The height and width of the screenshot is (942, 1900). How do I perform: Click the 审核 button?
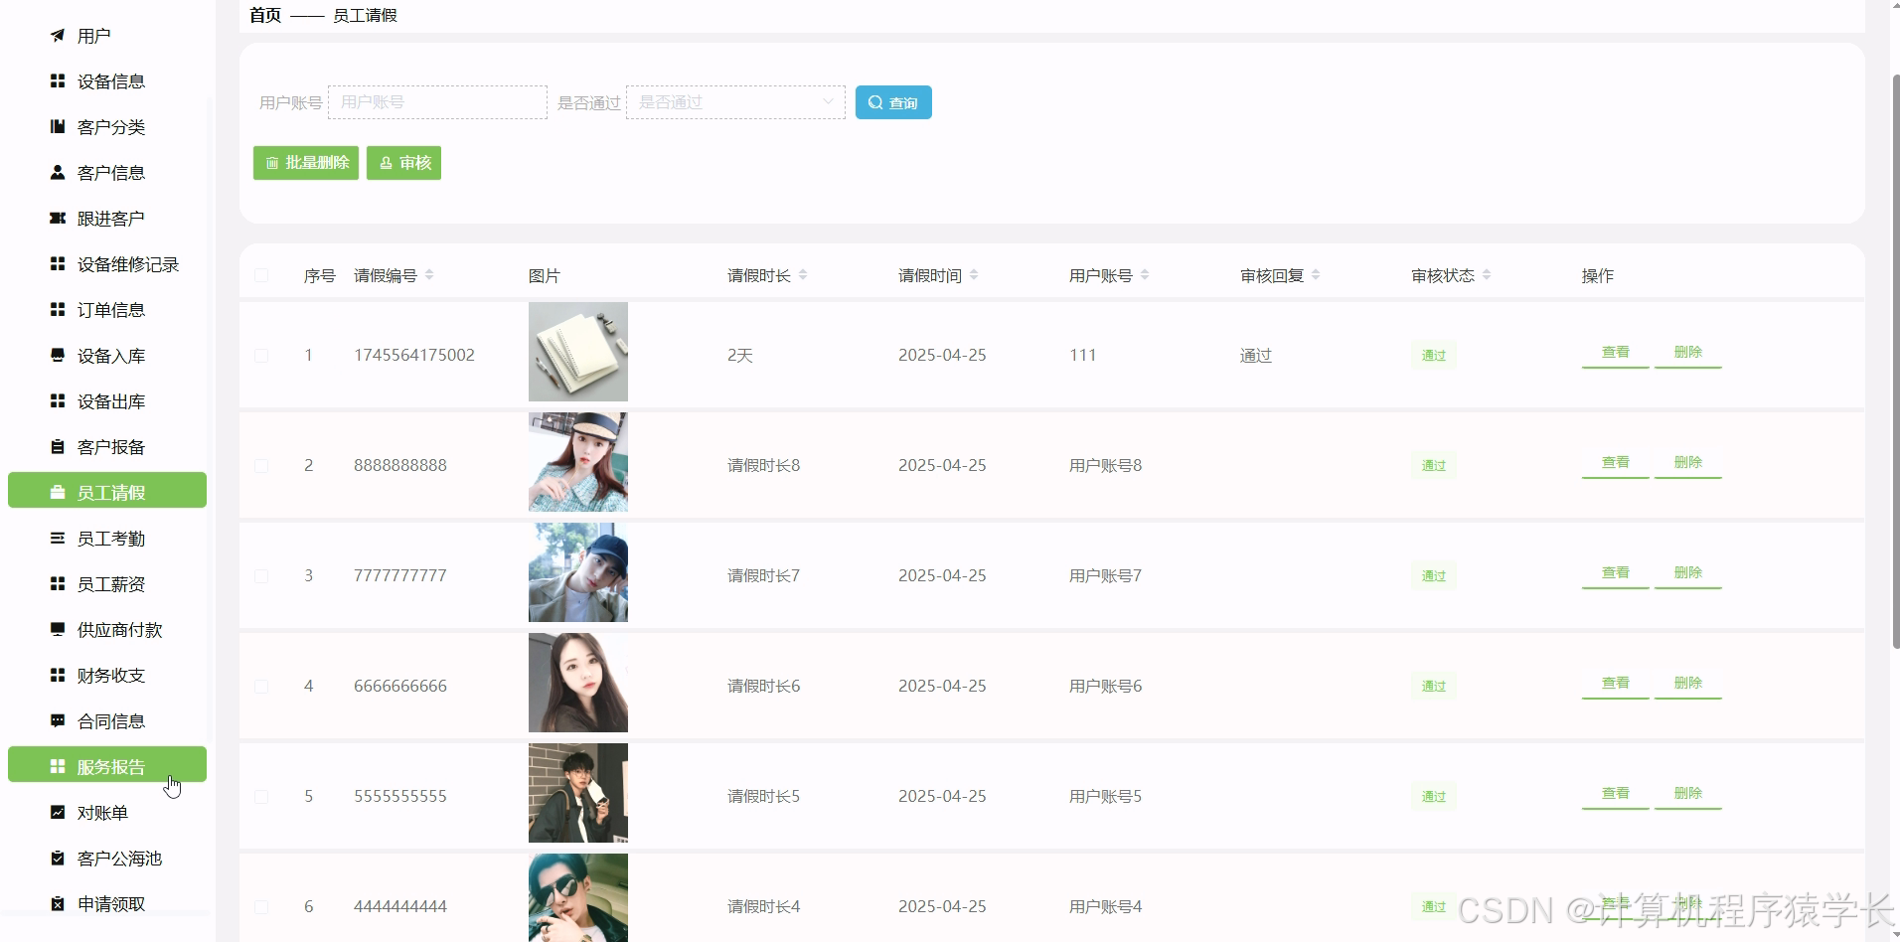[x=403, y=163]
